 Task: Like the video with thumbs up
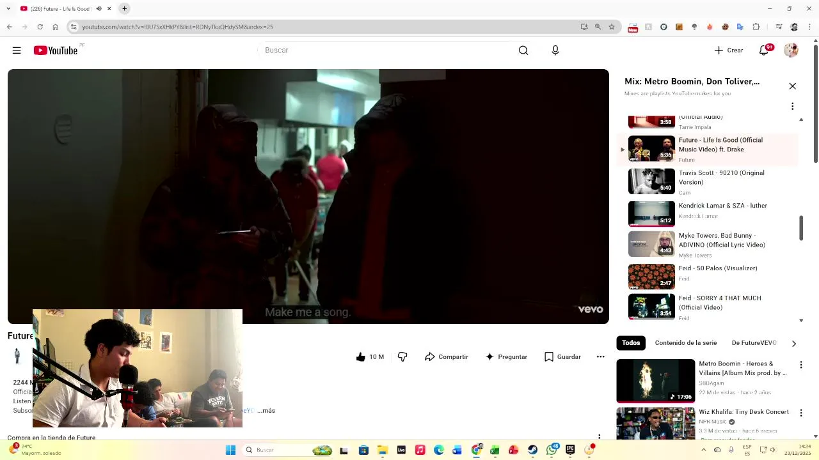(370, 357)
